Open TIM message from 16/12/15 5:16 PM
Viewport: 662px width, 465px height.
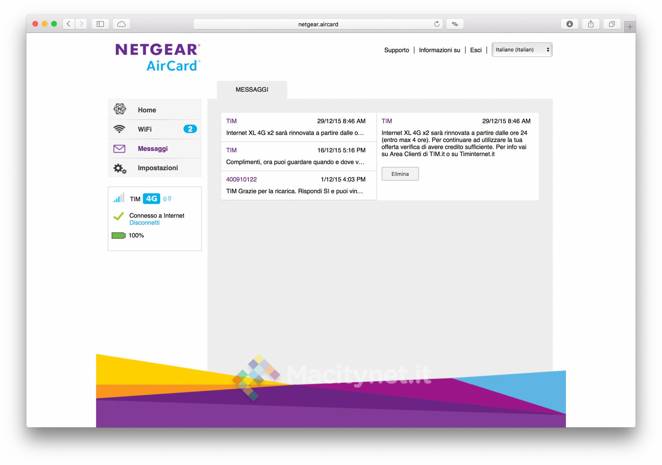click(299, 156)
